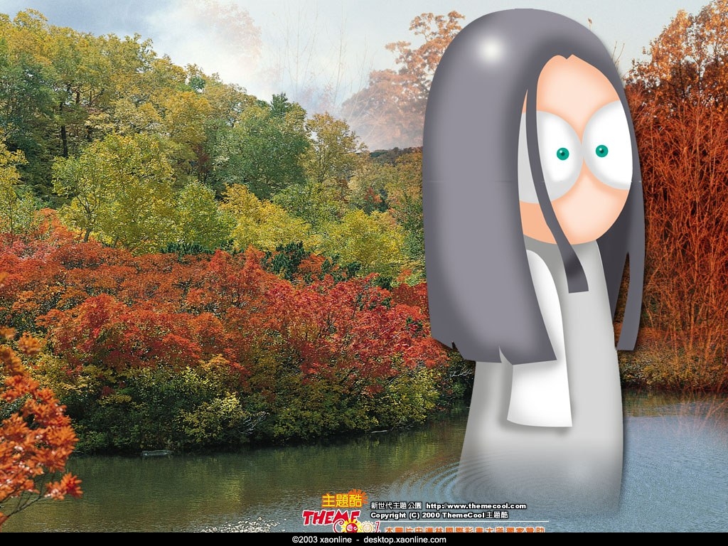Open the http://www.themecool.com link
The image size is (728, 546).
pyautogui.click(x=476, y=505)
